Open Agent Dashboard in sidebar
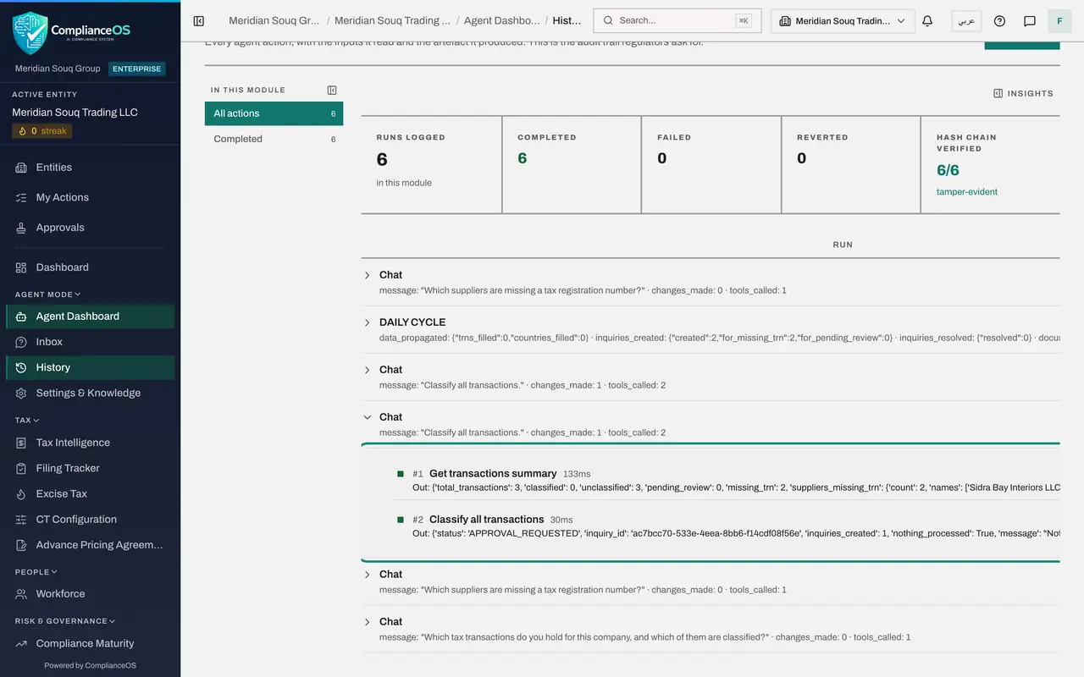The width and height of the screenshot is (1084, 677). pyautogui.click(x=90, y=316)
